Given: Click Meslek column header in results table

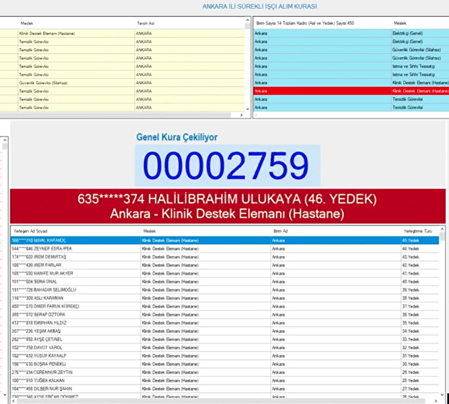Looking at the screenshot, I should click(x=150, y=231).
